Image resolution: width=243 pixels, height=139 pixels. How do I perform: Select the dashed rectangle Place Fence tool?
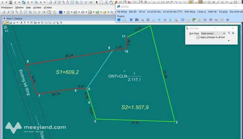[101, 2]
